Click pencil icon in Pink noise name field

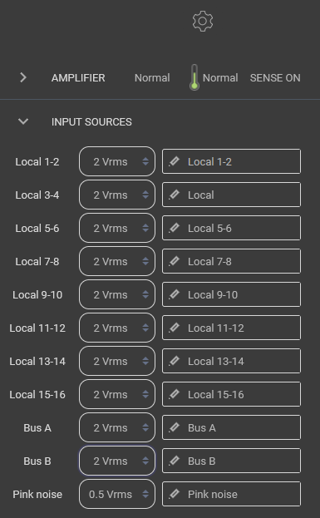(174, 494)
